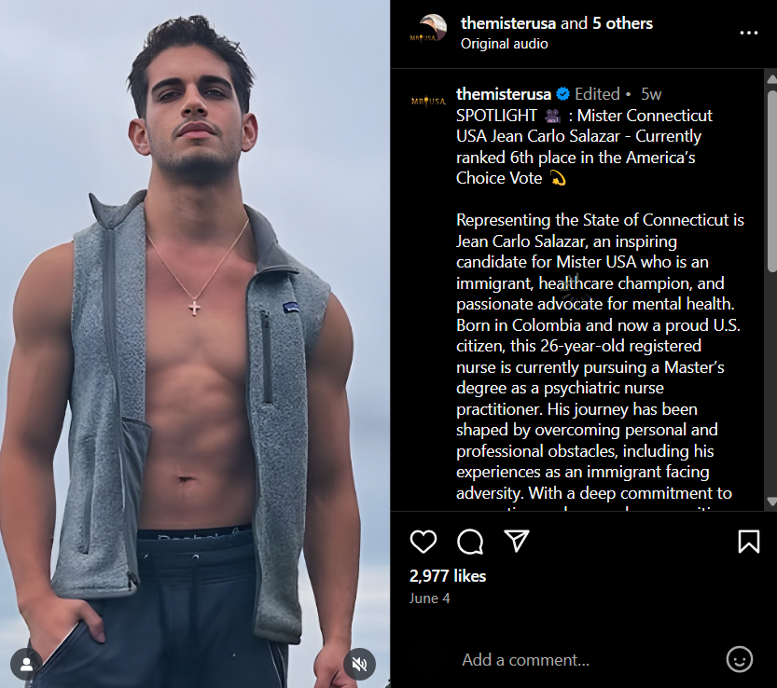Share post with paper plane icon

point(517,541)
